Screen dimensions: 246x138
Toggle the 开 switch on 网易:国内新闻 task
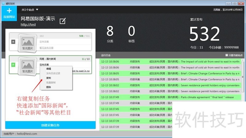13,65
